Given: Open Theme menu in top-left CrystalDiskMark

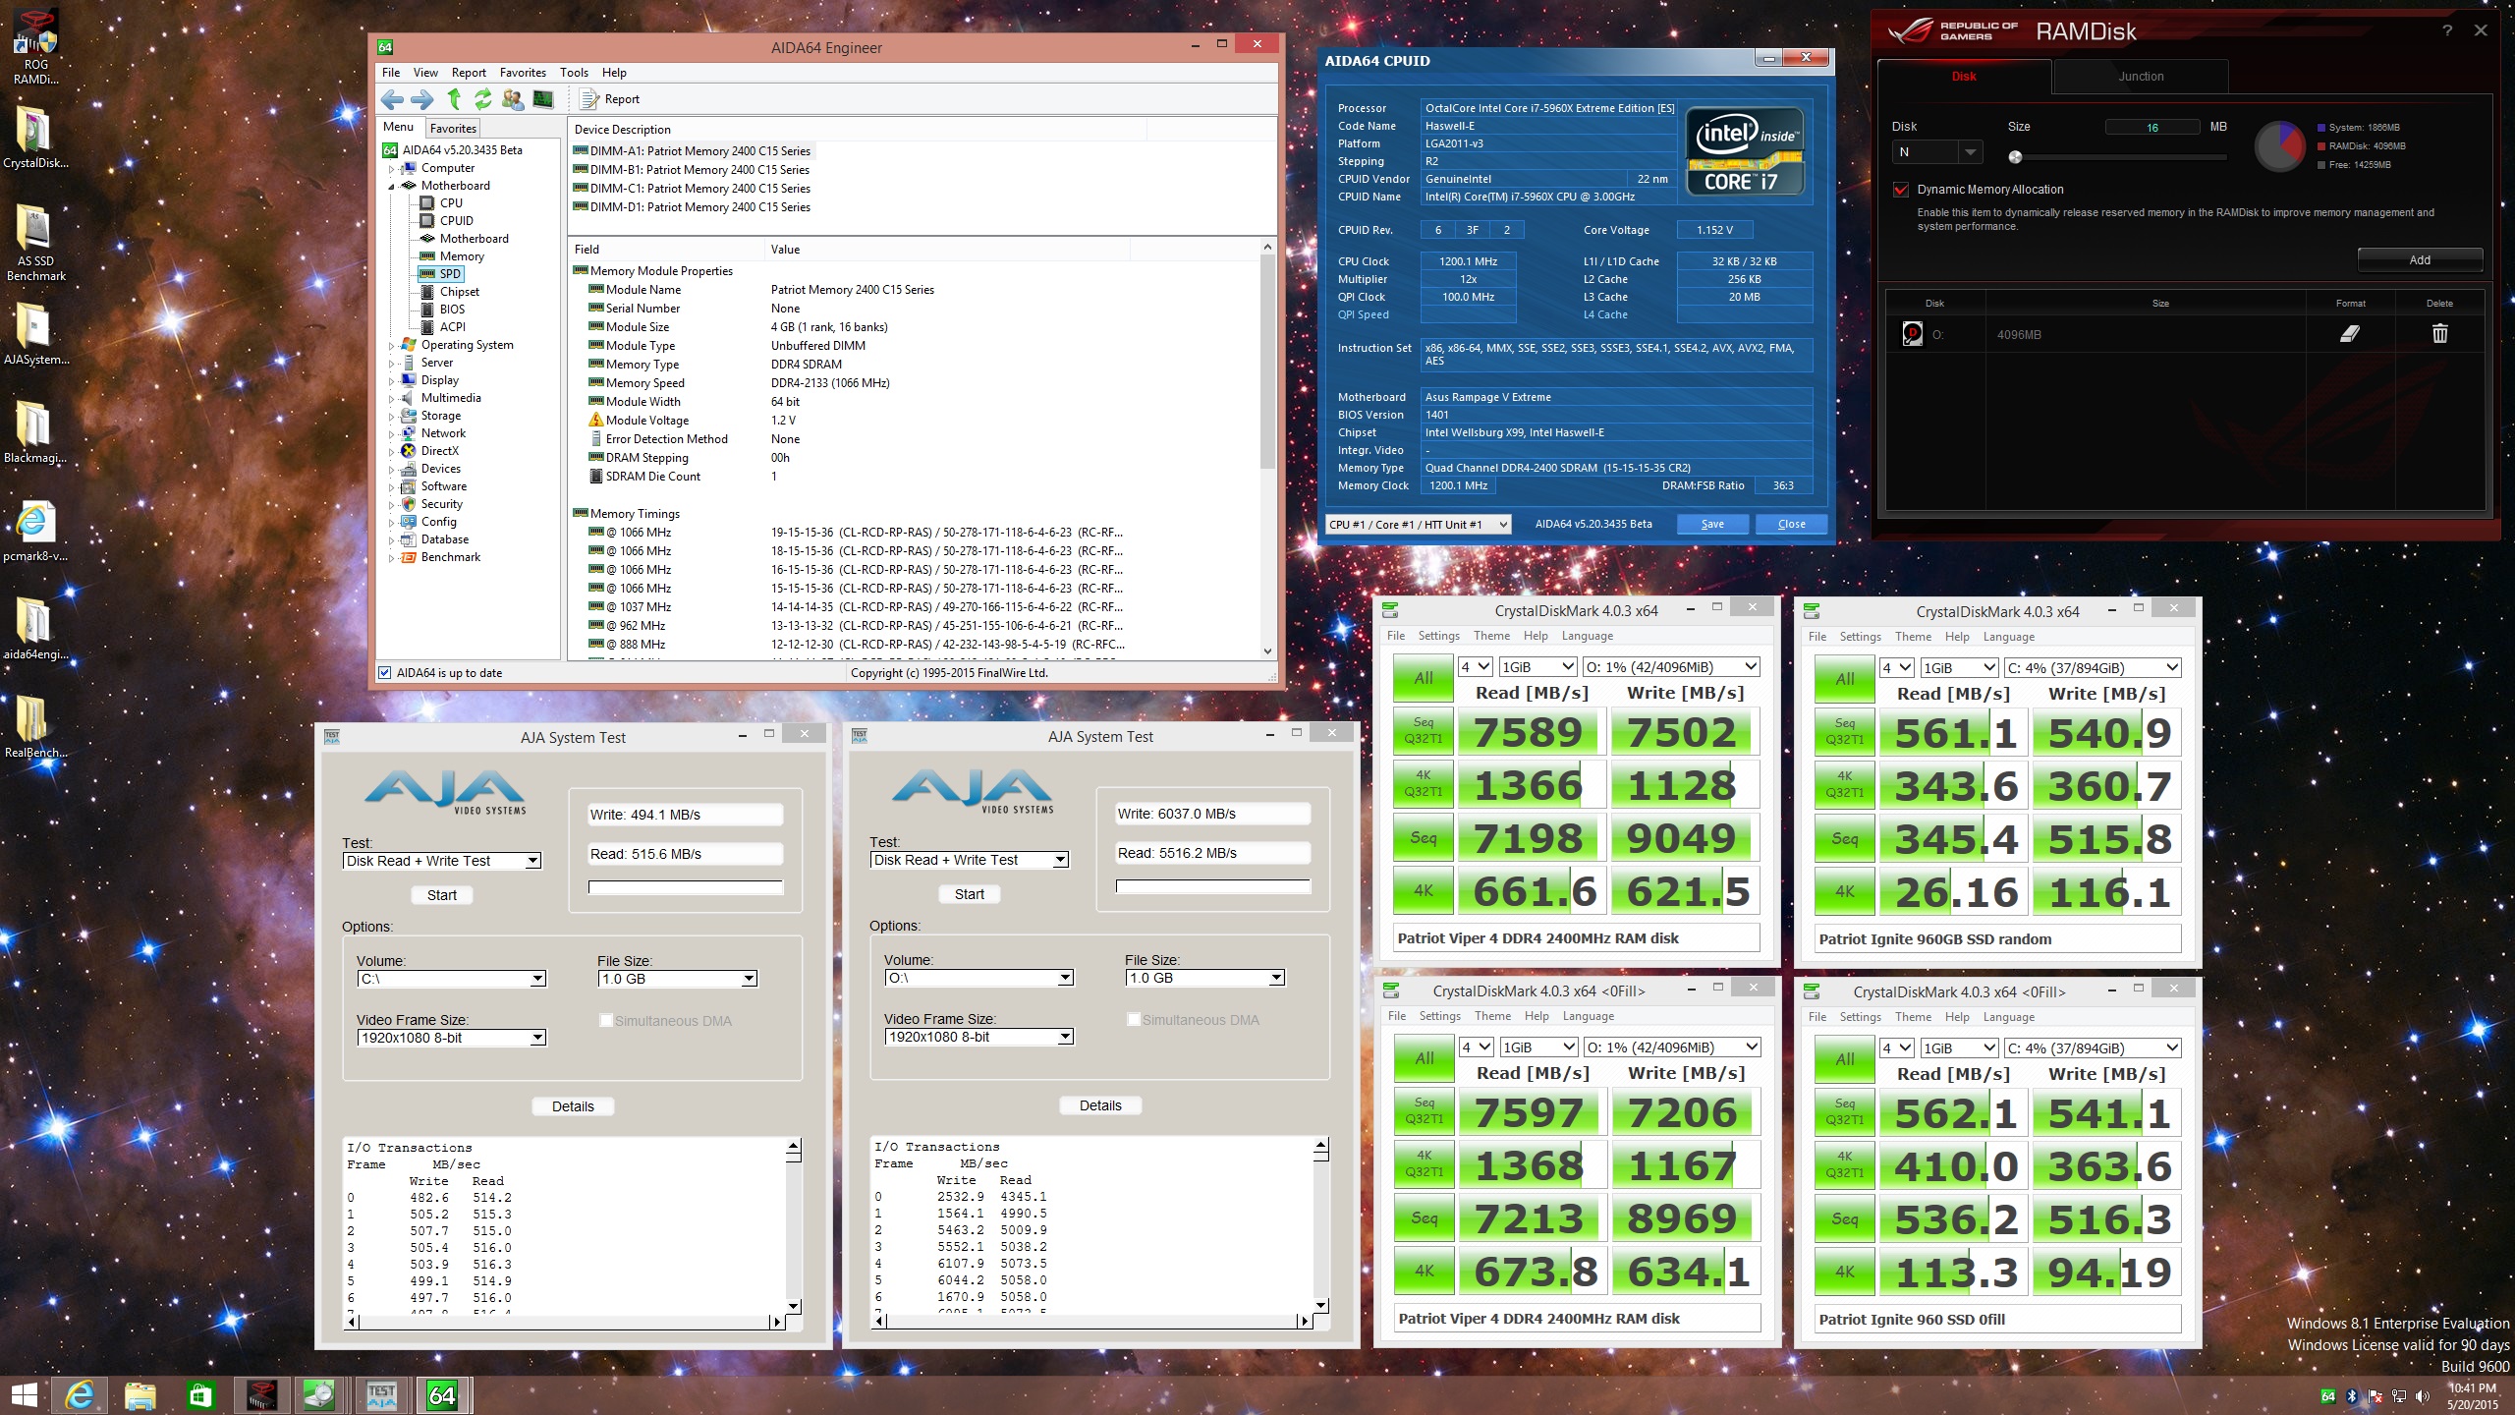Looking at the screenshot, I should (x=1491, y=636).
